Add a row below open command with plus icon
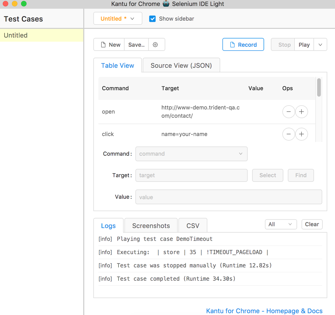This screenshot has height=315, width=335. [301, 112]
